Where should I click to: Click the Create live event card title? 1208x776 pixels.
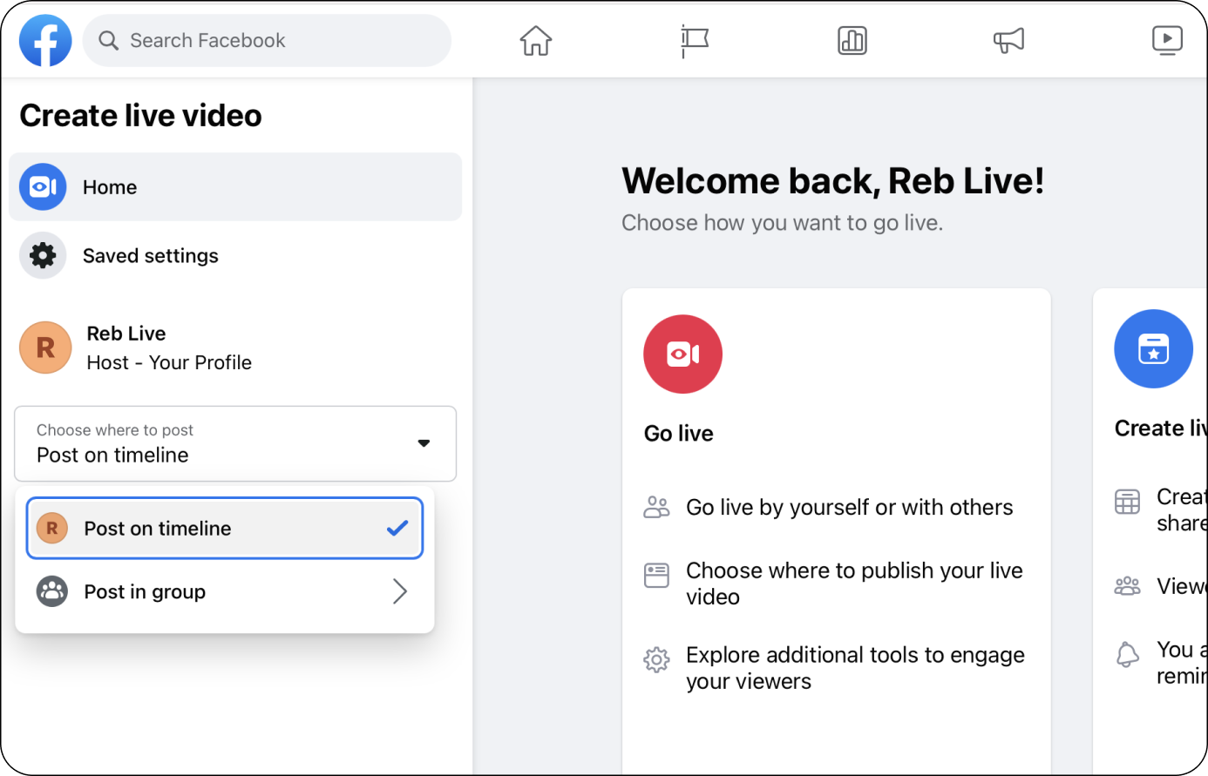tap(1161, 428)
